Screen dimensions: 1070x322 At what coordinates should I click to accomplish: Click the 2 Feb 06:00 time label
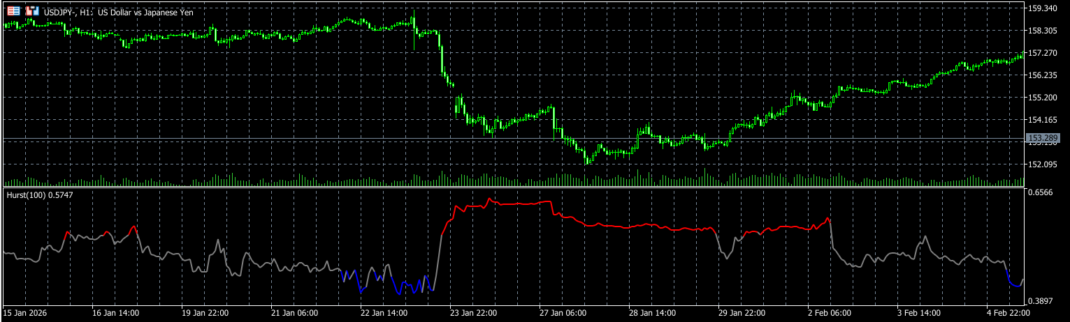829,314
